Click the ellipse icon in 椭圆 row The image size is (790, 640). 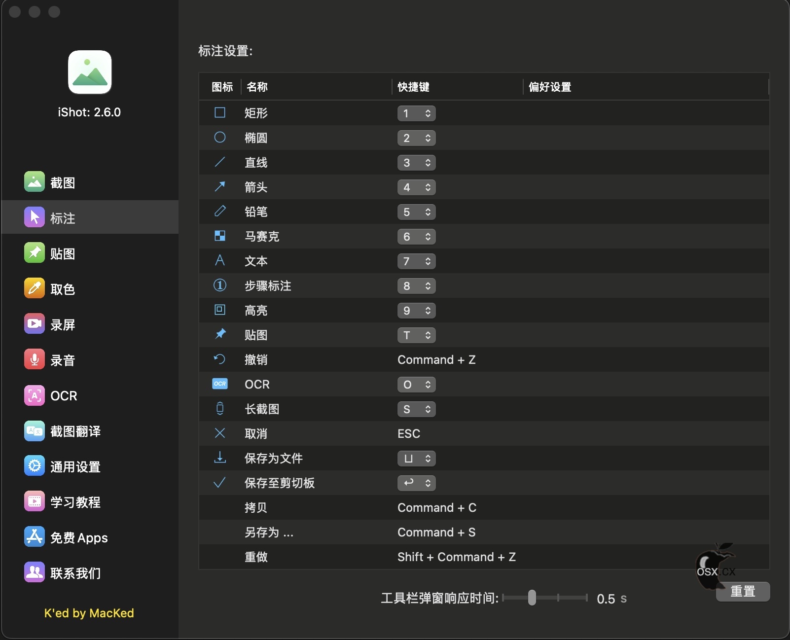220,138
